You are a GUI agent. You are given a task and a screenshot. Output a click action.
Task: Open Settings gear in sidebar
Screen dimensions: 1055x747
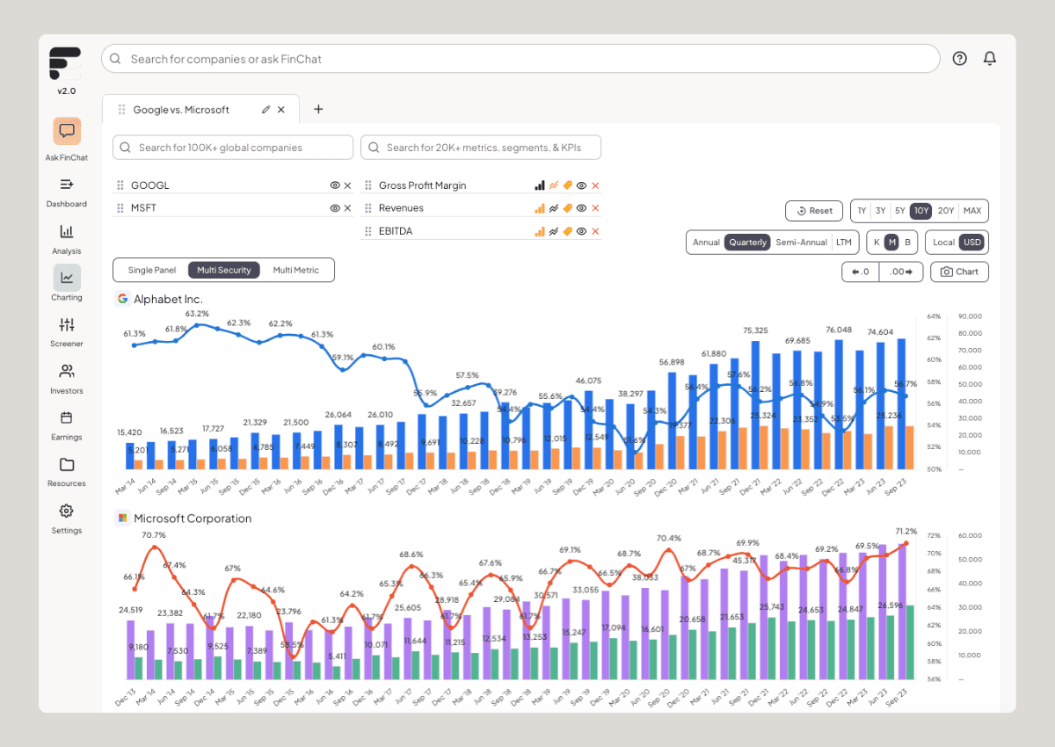tap(67, 511)
